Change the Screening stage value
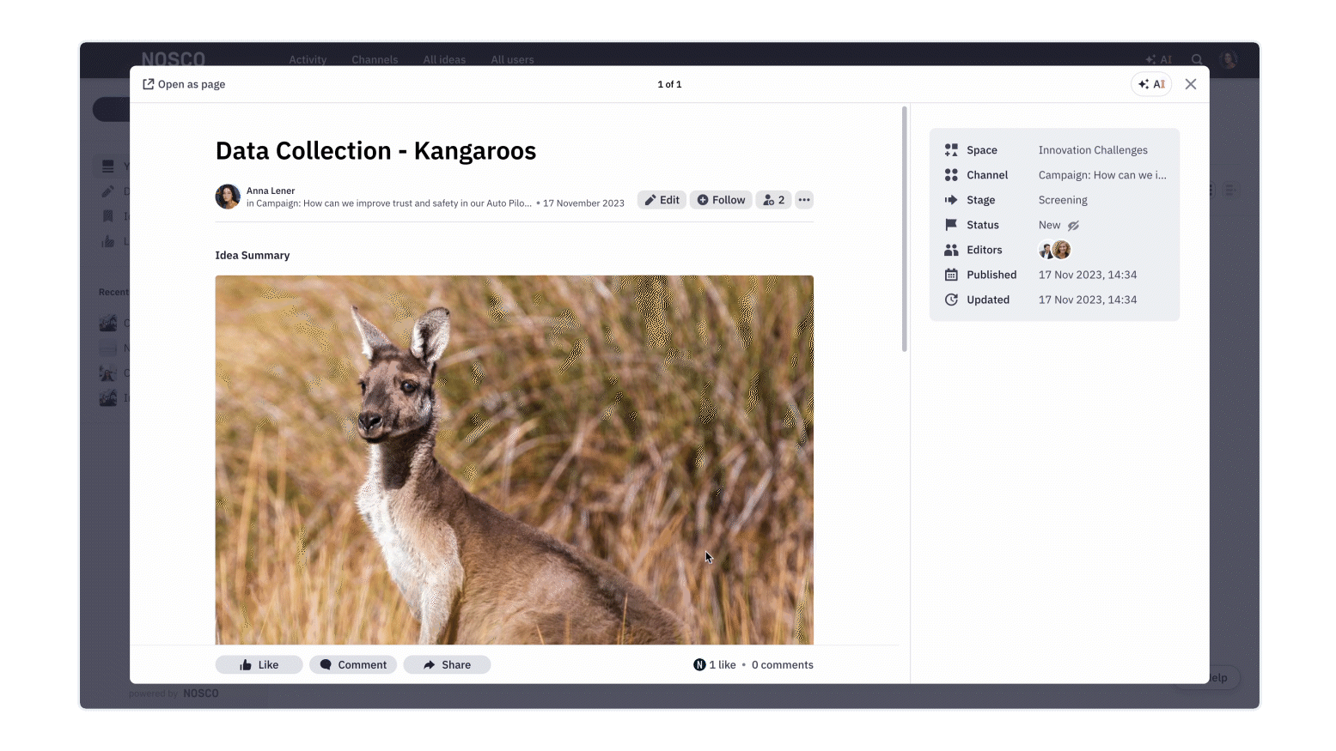 1063,200
